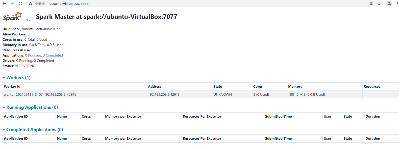The image size is (401, 149).
Task: Click the browser forward arrow
Action: coord(12,4)
